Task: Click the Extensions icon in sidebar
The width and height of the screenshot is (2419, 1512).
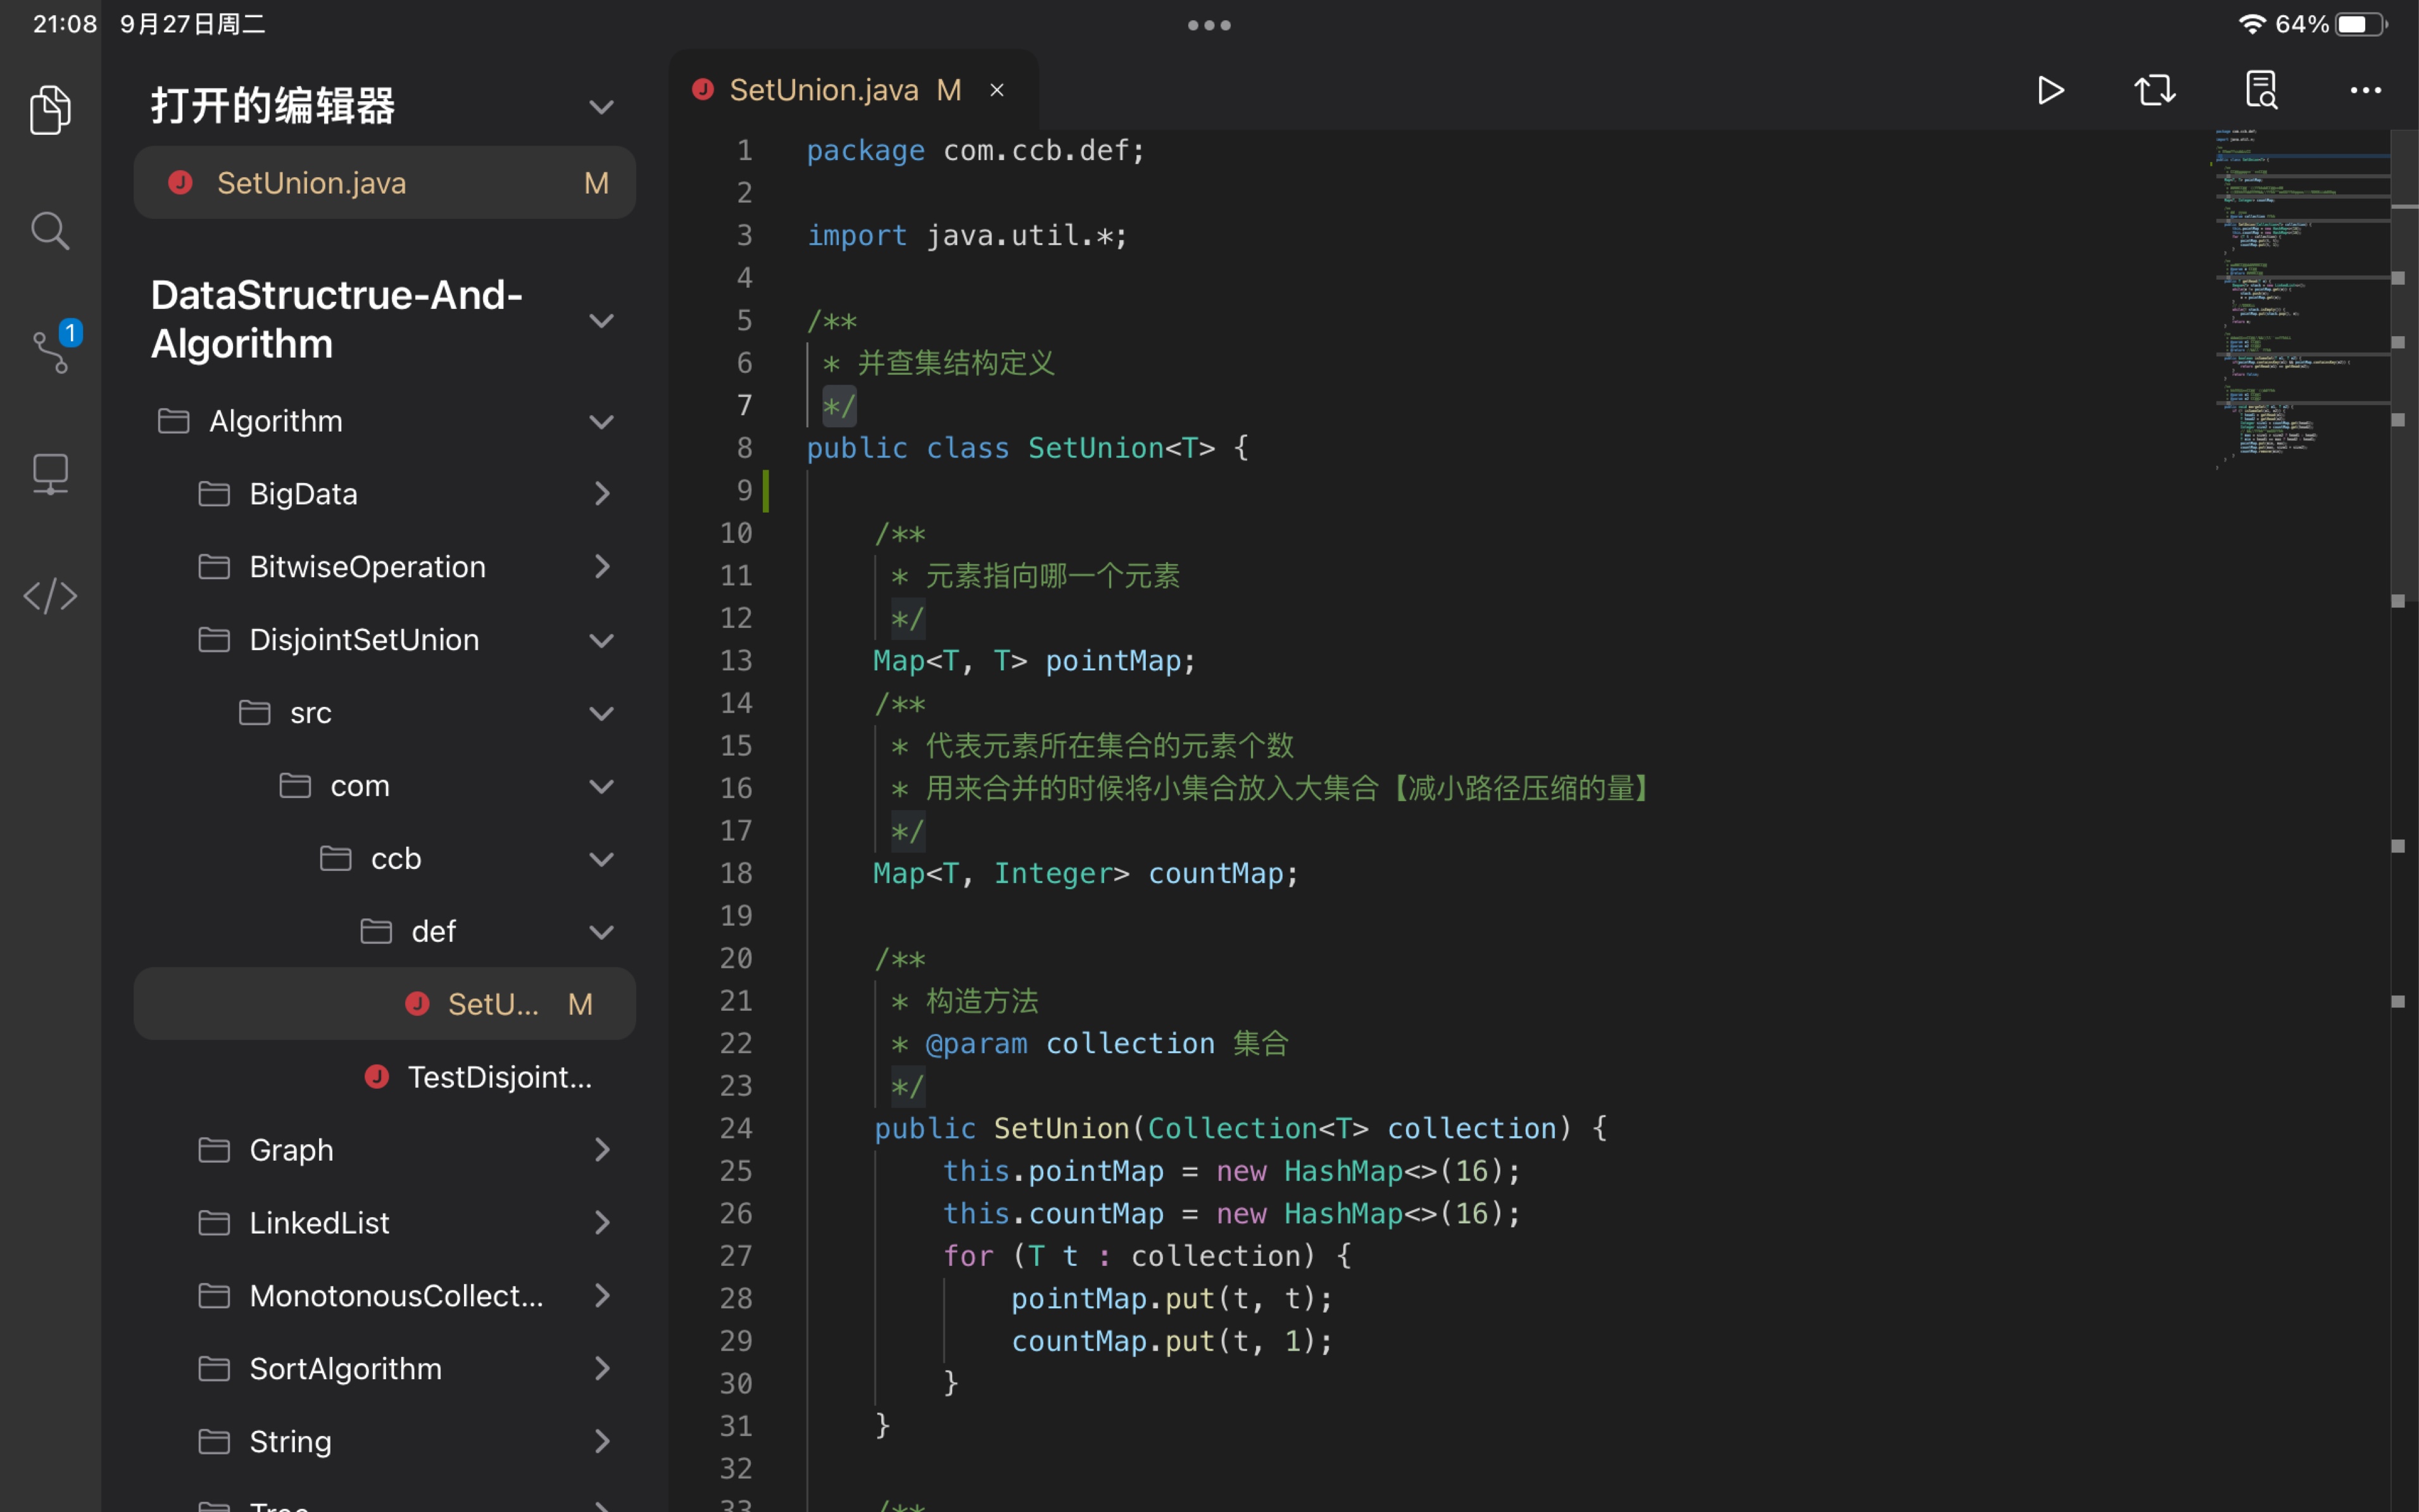Action: 51,596
